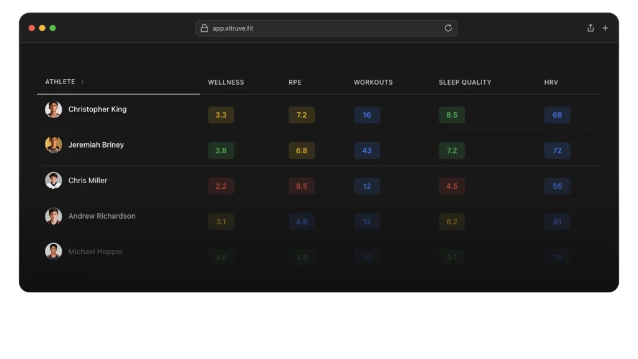Click Jeremiah Briney's profile picture
This screenshot has height=359, width=638.
pyautogui.click(x=54, y=145)
